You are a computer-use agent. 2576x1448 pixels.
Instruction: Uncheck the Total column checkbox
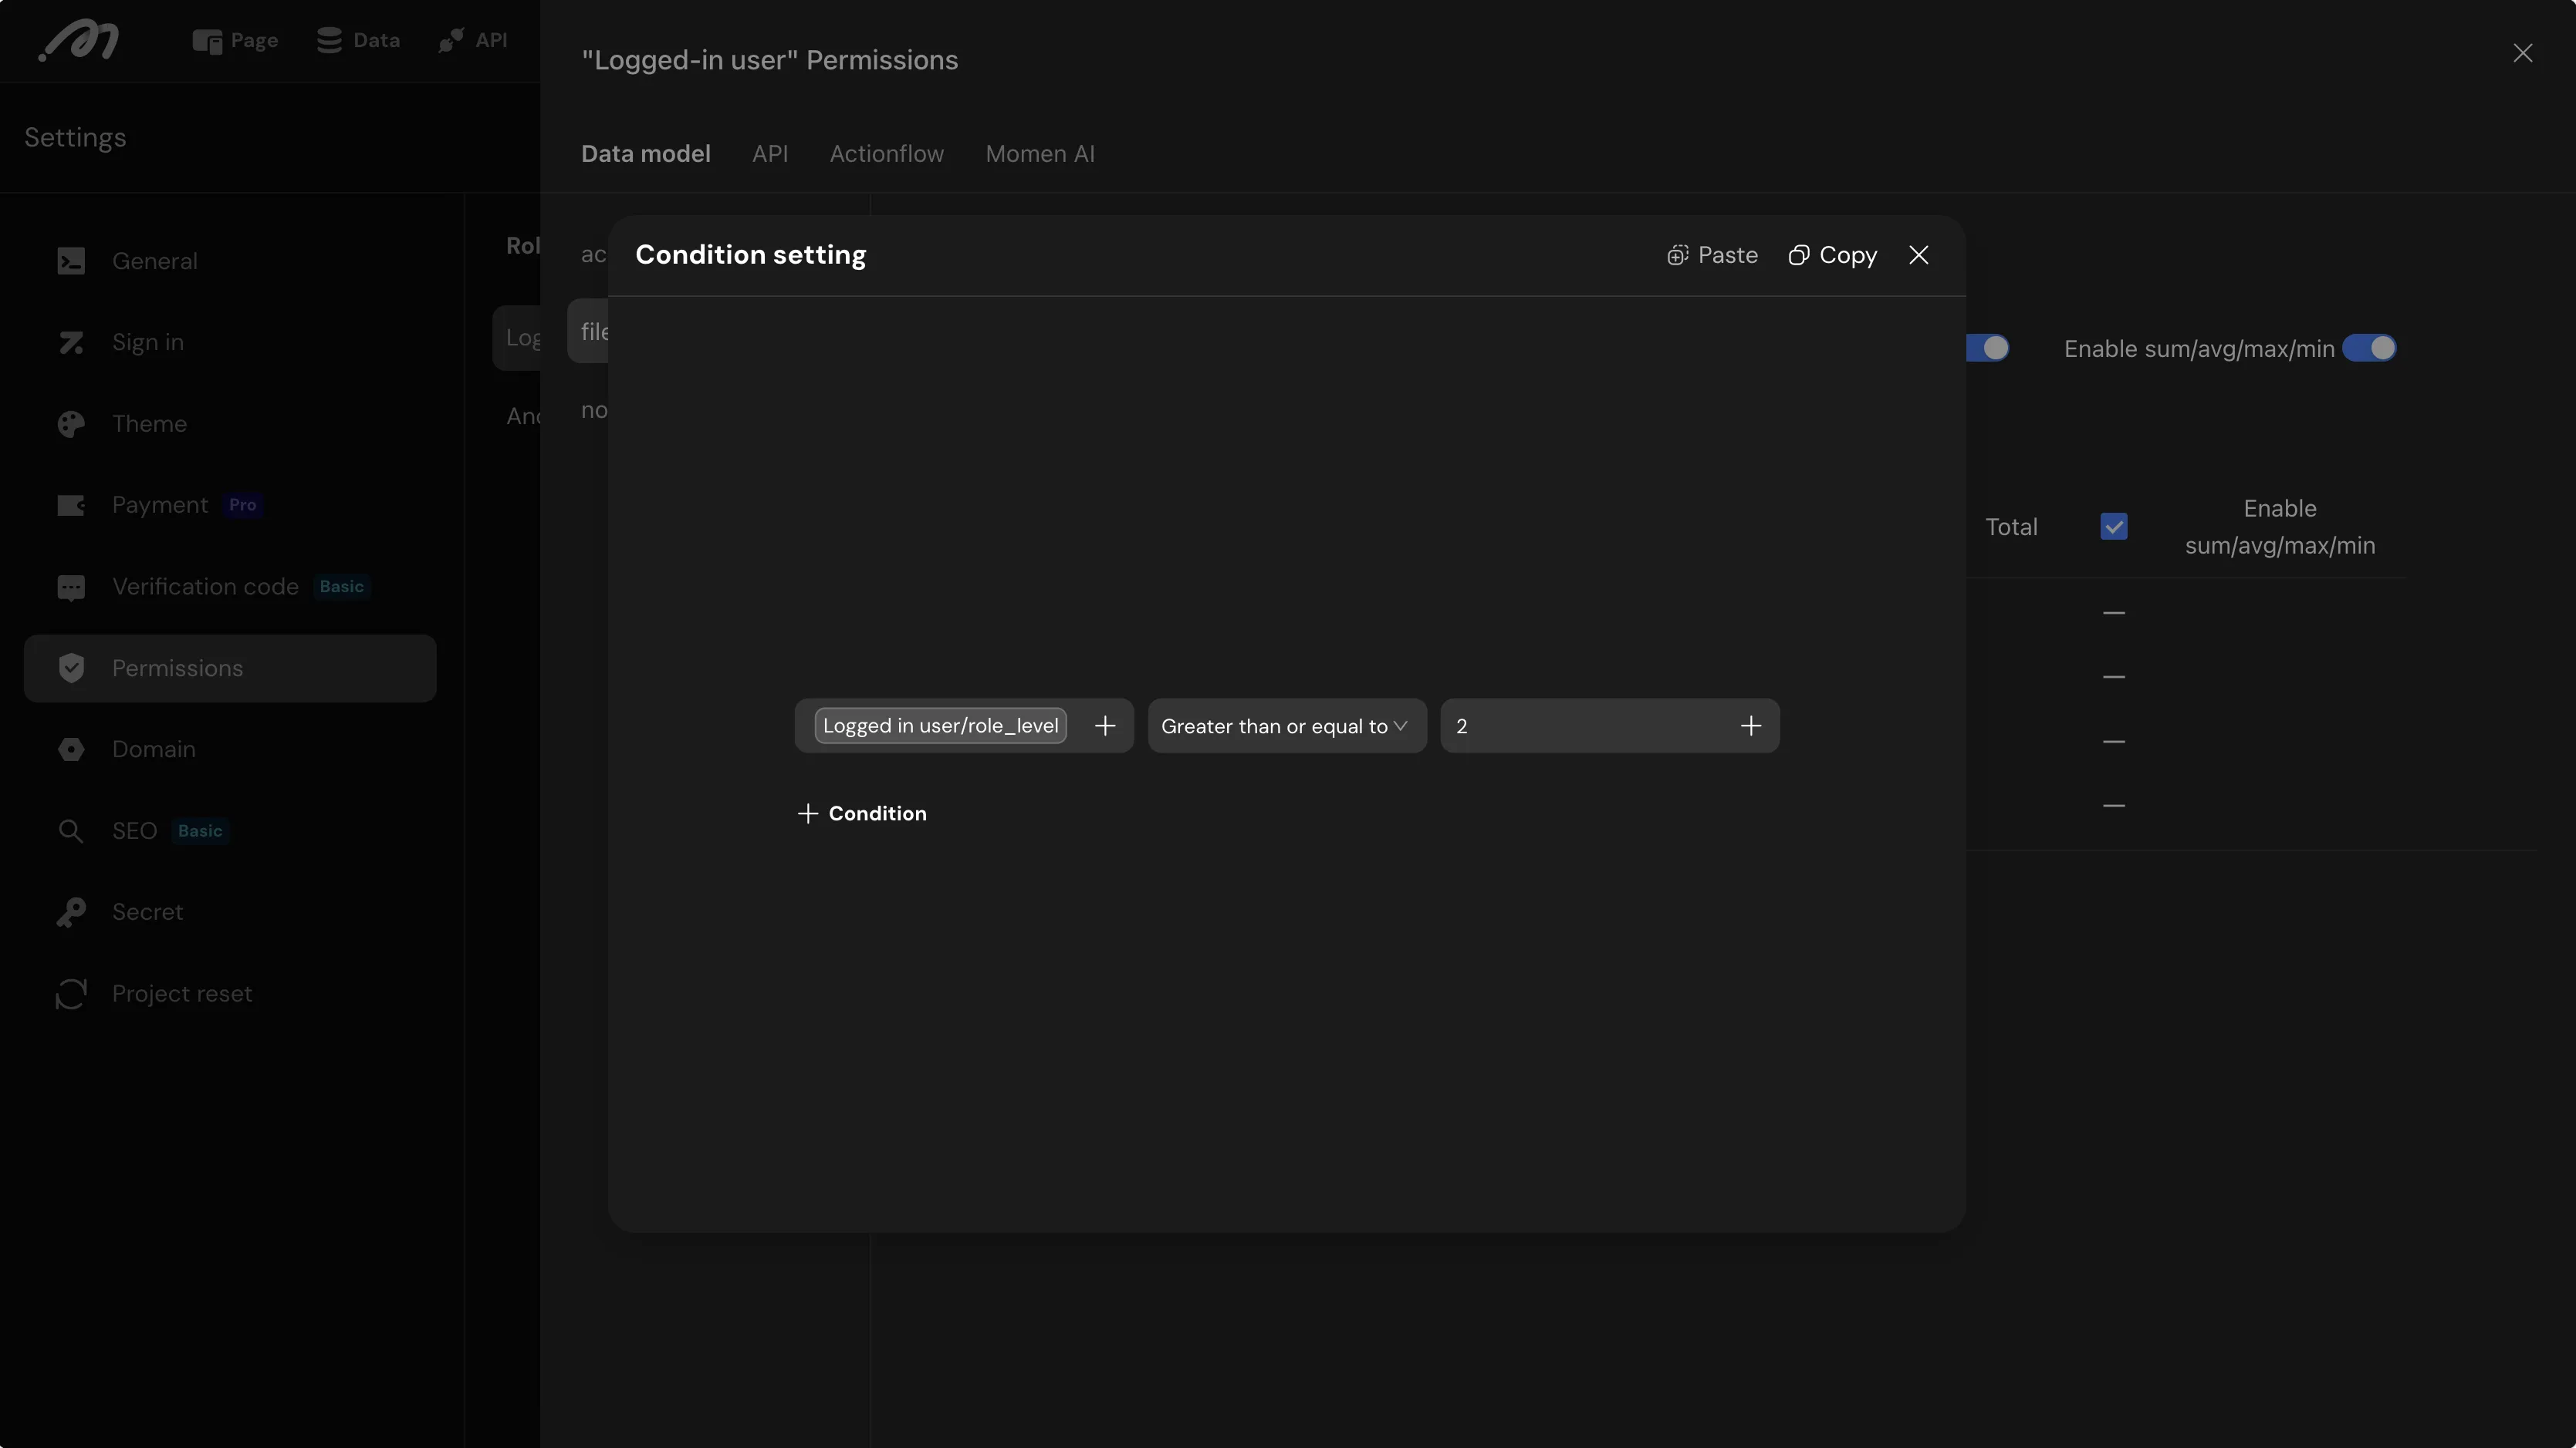pyautogui.click(x=2114, y=527)
